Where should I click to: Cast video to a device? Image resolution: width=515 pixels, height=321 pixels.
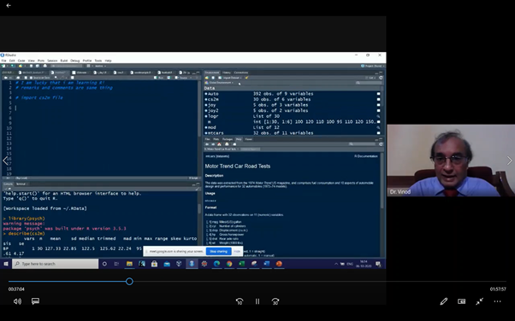pyautogui.click(x=461, y=301)
